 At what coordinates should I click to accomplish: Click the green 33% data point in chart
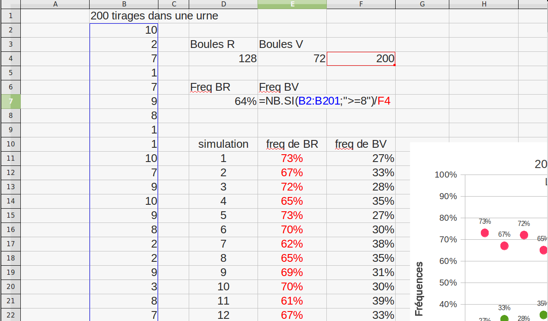pos(504,319)
